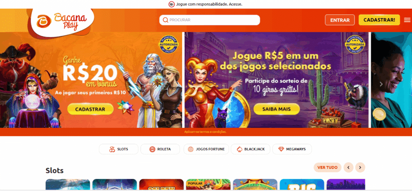412x191 pixels.
Task: Click the diamond icon on Megaways chip
Action: (281, 149)
